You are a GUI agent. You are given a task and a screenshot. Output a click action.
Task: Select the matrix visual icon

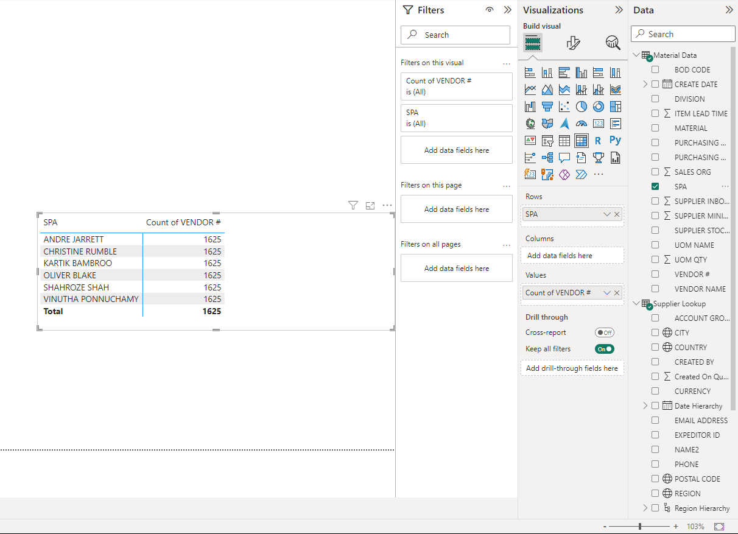[582, 141]
